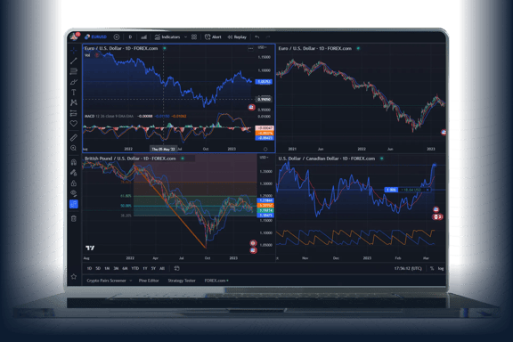513x342 pixels.
Task: Select the 1Y date range
Action: pos(145,268)
